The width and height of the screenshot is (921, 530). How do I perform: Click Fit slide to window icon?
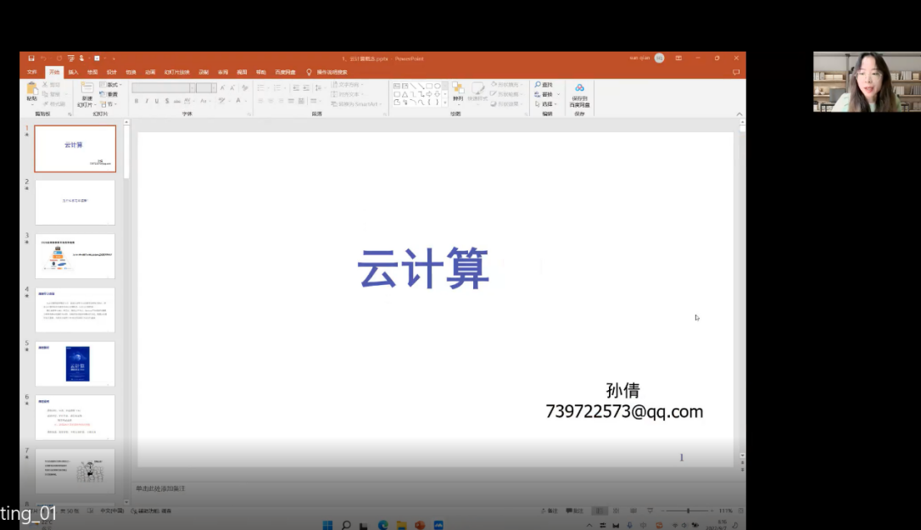pos(740,510)
